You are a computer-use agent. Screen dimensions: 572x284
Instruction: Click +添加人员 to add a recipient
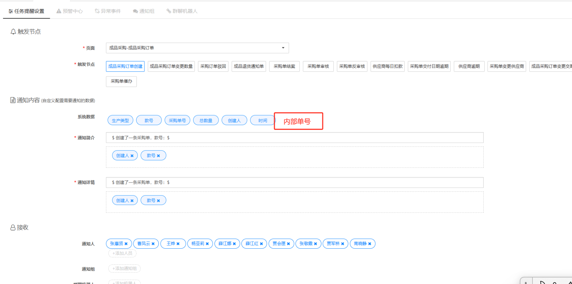tap(122, 253)
